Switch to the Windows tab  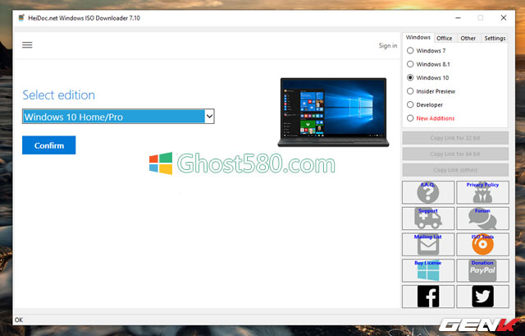click(x=418, y=37)
